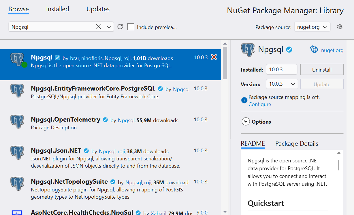Click verified badge of Npgsql.Json.NET
The image size is (354, 215).
click(86, 151)
